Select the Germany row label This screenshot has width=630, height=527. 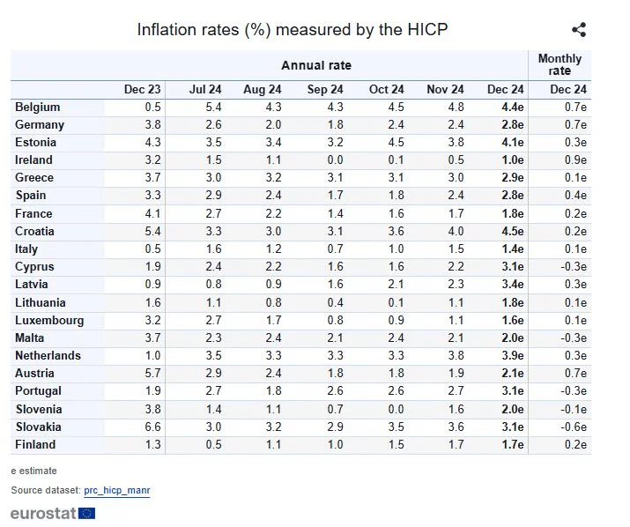[41, 124]
